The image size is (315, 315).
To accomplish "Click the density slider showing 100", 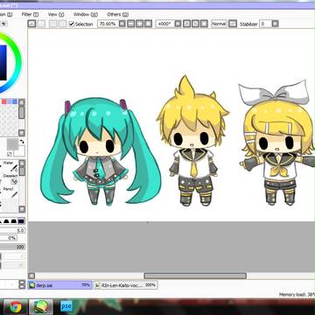I will (12, 247).
